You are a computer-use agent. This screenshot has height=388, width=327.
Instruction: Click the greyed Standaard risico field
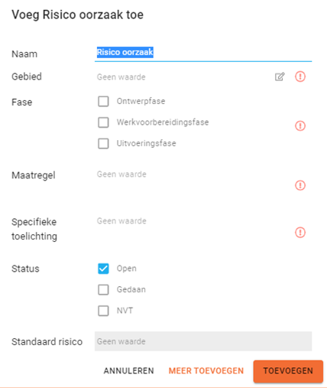tap(203, 341)
